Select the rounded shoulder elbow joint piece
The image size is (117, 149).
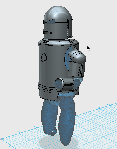[78, 57]
